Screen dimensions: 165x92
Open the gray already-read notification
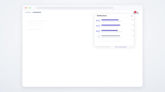pyautogui.click(x=114, y=36)
